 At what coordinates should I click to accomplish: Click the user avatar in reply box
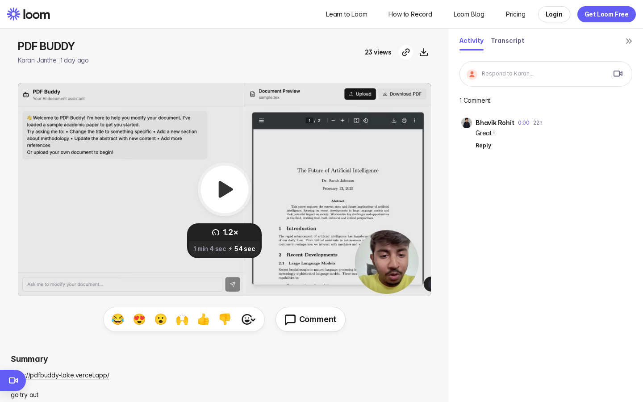[472, 74]
